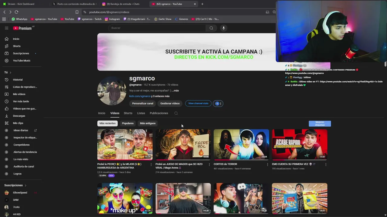Click sgmarco channel profile picture

point(112,91)
